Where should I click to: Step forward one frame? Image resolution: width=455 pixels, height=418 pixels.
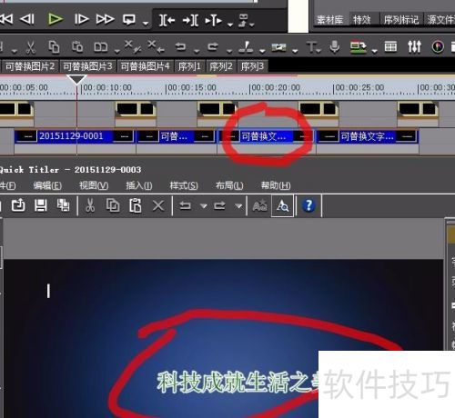pos(81,19)
